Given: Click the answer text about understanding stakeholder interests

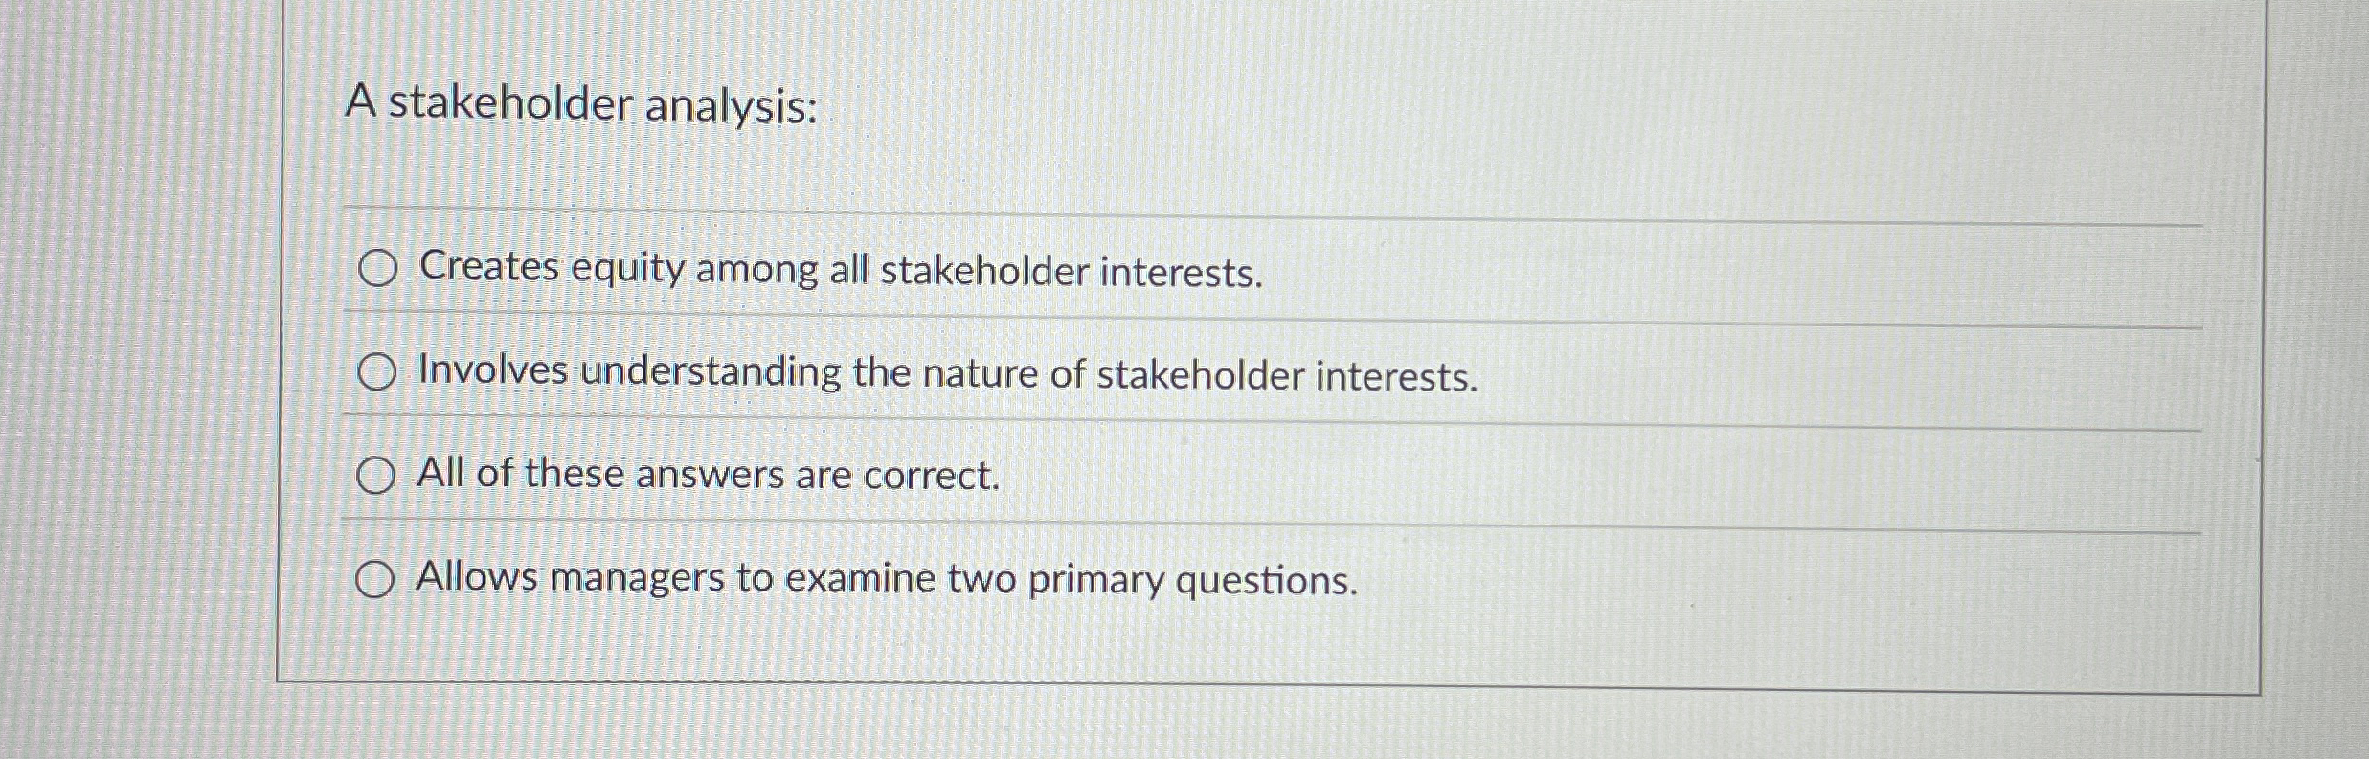Looking at the screenshot, I should [x=945, y=373].
